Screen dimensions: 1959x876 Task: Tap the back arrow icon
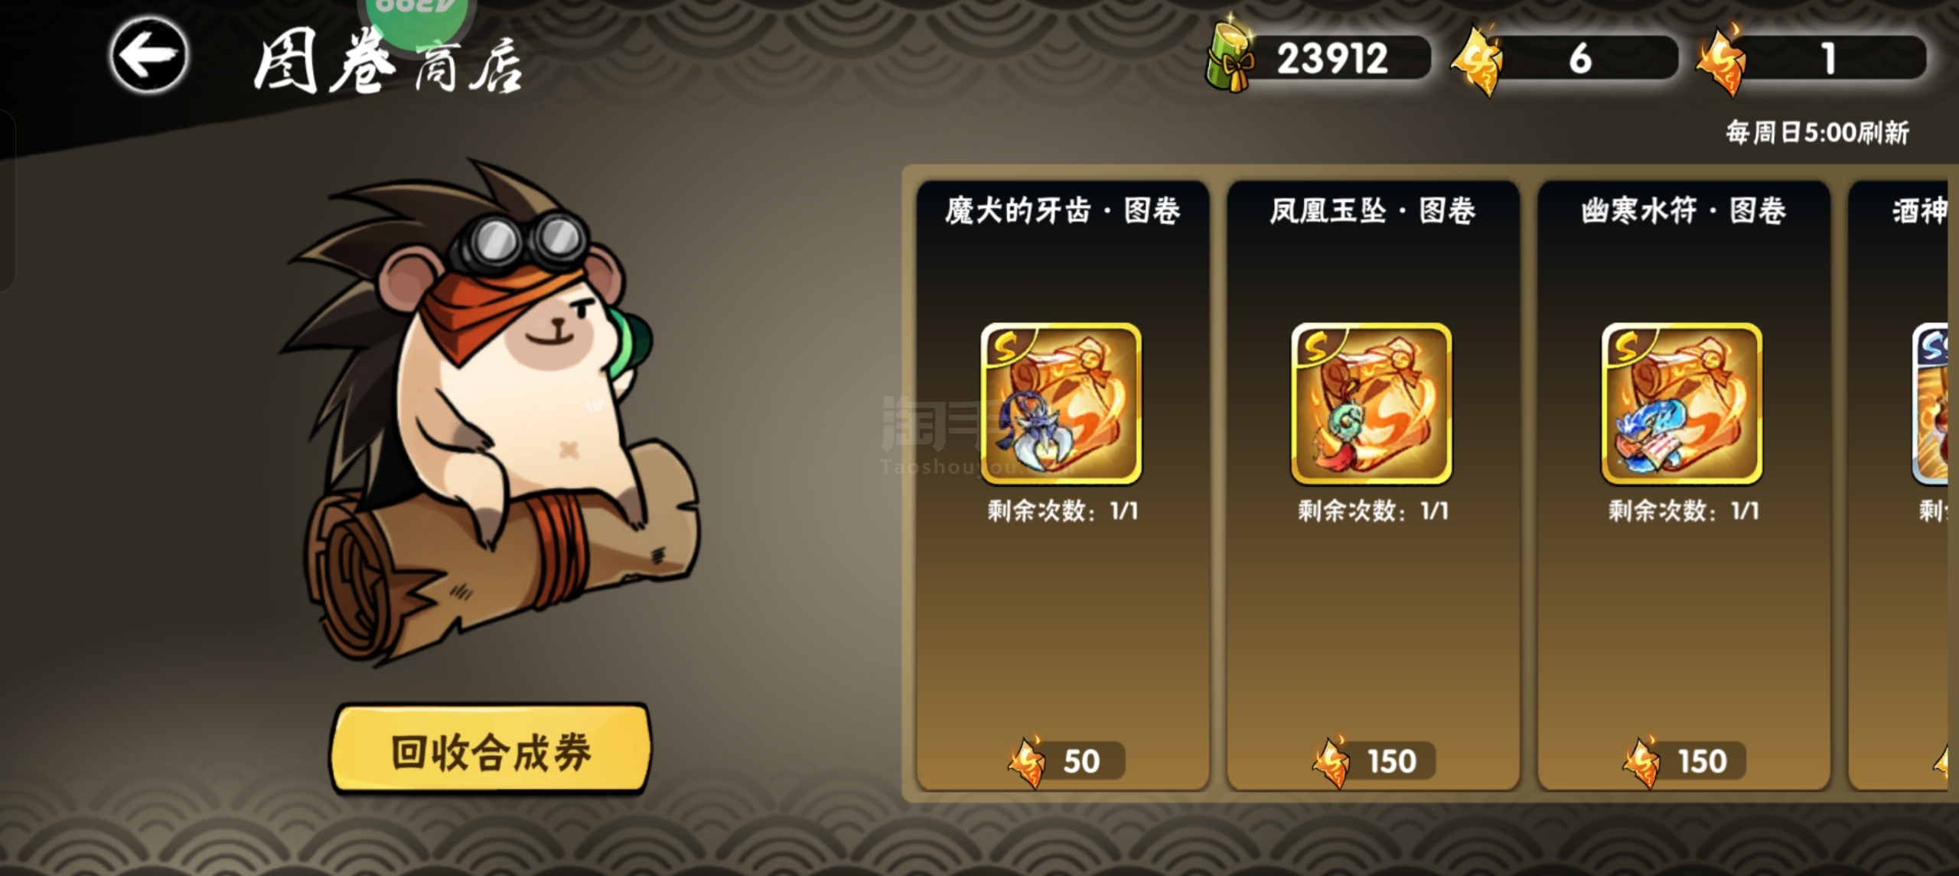pos(148,55)
